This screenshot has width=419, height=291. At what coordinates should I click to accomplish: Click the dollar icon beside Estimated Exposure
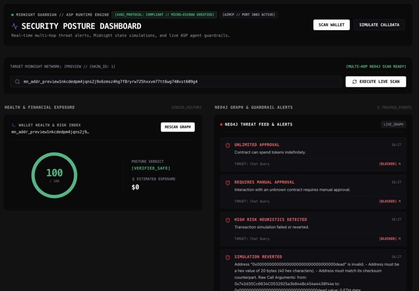click(x=133, y=179)
